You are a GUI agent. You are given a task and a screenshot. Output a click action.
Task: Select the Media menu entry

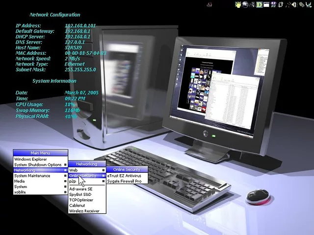click(x=20, y=181)
